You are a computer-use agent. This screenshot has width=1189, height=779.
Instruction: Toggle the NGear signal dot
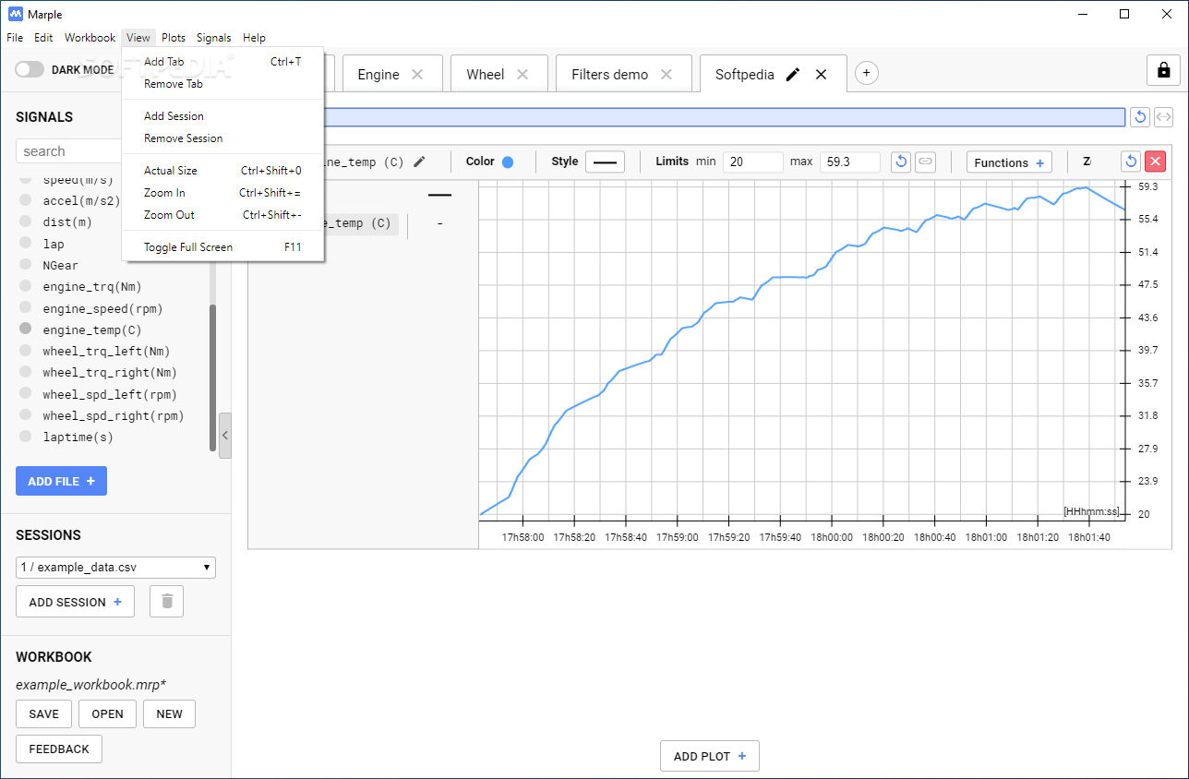click(x=25, y=265)
